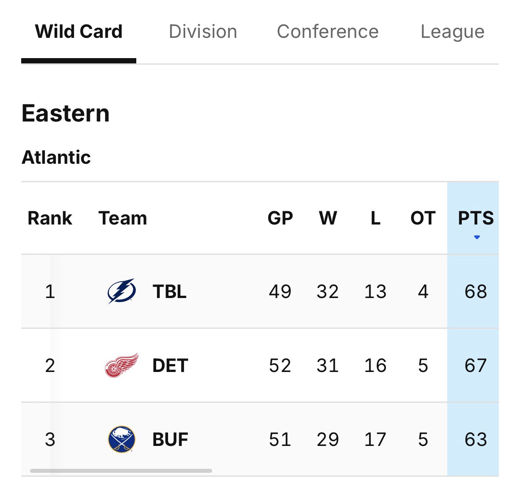Click the Tampa Bay Lightning logo

pos(122,291)
